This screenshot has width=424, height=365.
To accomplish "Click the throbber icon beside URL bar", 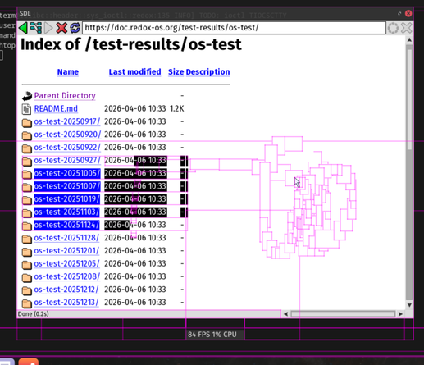I will point(393,28).
